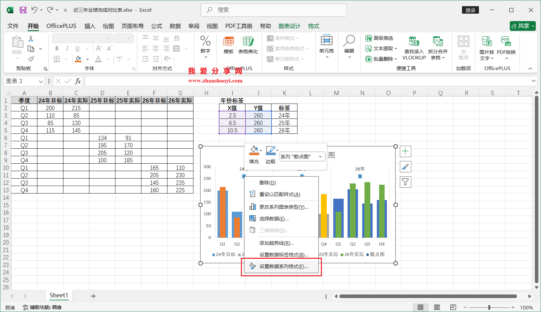Select column header K
This screenshot has width=541, height=312.
pyautogui.click(x=284, y=93)
